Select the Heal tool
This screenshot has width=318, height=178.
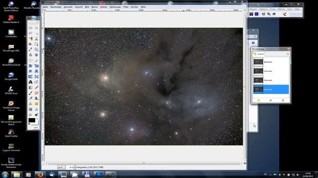36,104
